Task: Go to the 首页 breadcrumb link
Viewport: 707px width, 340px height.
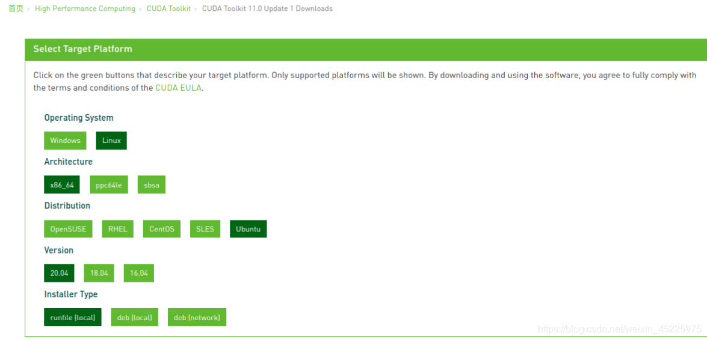Action: (16, 8)
